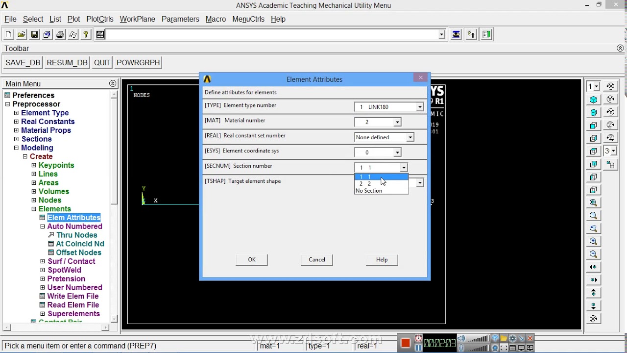
Task: Expand the Keypoints tree node
Action: tap(34, 165)
